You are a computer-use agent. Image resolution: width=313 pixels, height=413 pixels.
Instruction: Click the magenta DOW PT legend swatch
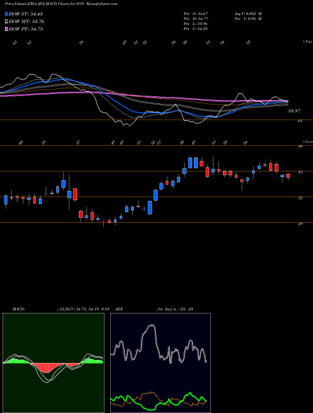pyautogui.click(x=7, y=29)
